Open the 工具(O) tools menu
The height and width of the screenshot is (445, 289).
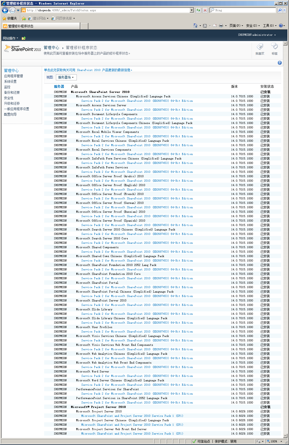coord(269,26)
